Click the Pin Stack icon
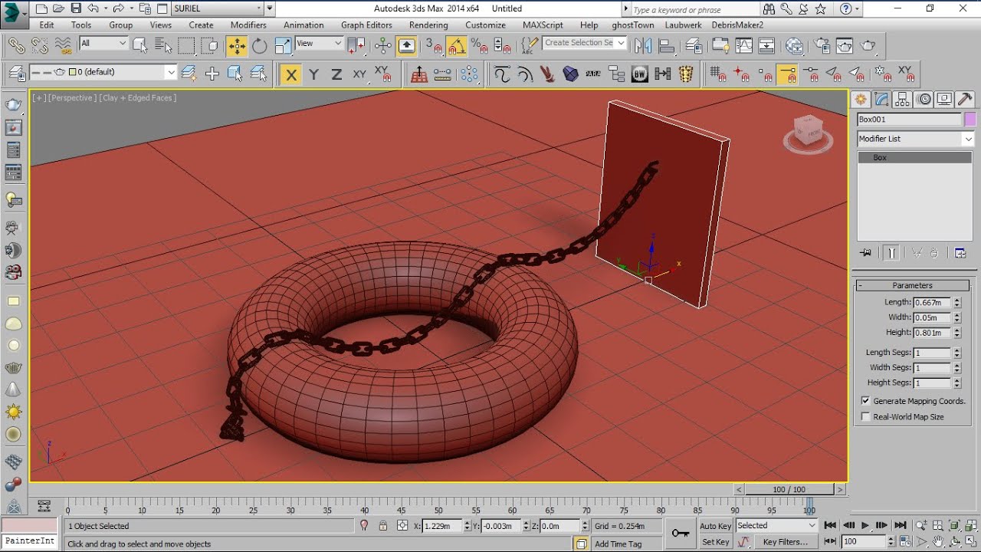This screenshot has height=552, width=981. point(866,253)
